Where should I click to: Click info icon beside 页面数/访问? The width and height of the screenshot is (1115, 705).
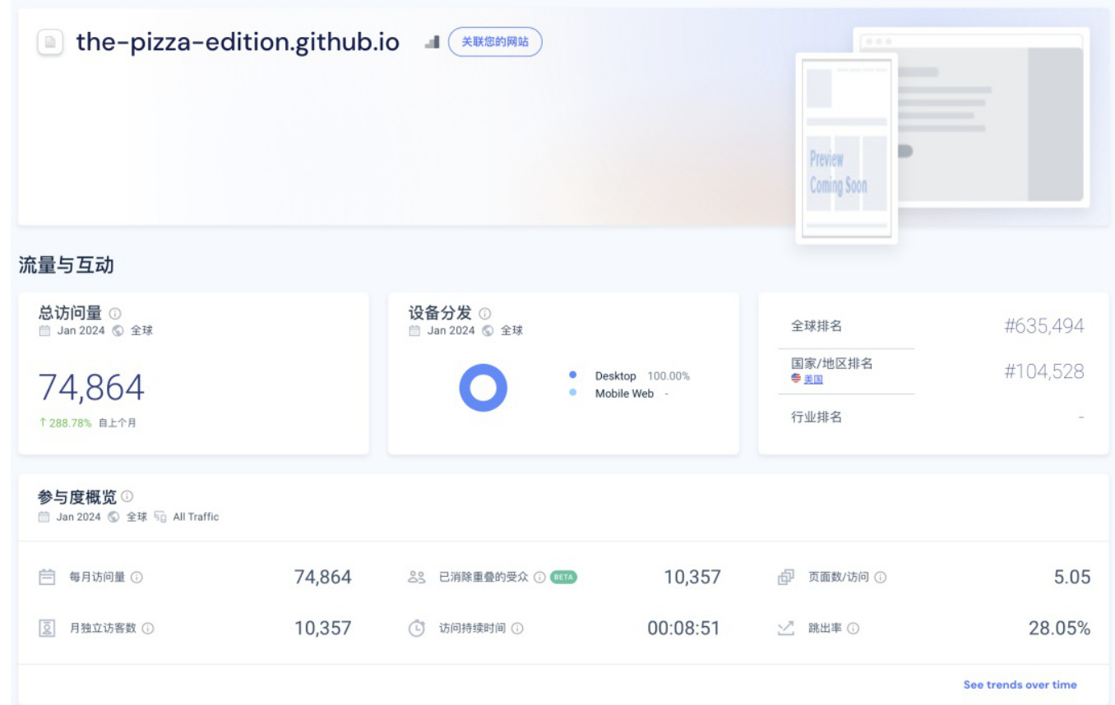pyautogui.click(x=881, y=578)
